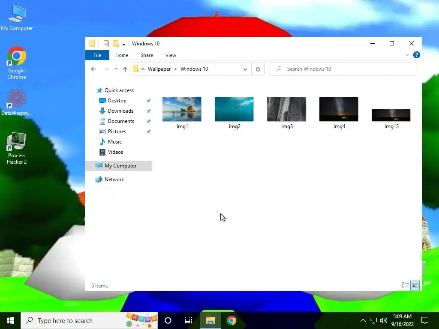
Task: Select the img4 thumbnail
Action: (339, 109)
